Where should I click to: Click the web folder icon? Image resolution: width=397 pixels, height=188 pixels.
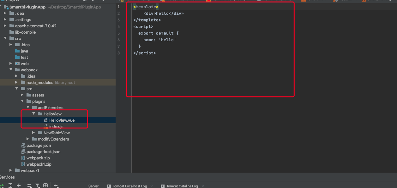[x=17, y=64]
